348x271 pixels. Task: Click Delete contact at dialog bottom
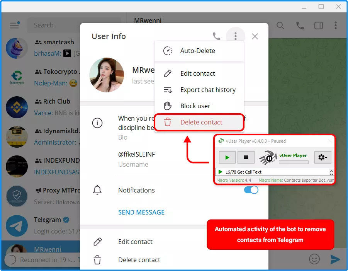pyautogui.click(x=139, y=260)
